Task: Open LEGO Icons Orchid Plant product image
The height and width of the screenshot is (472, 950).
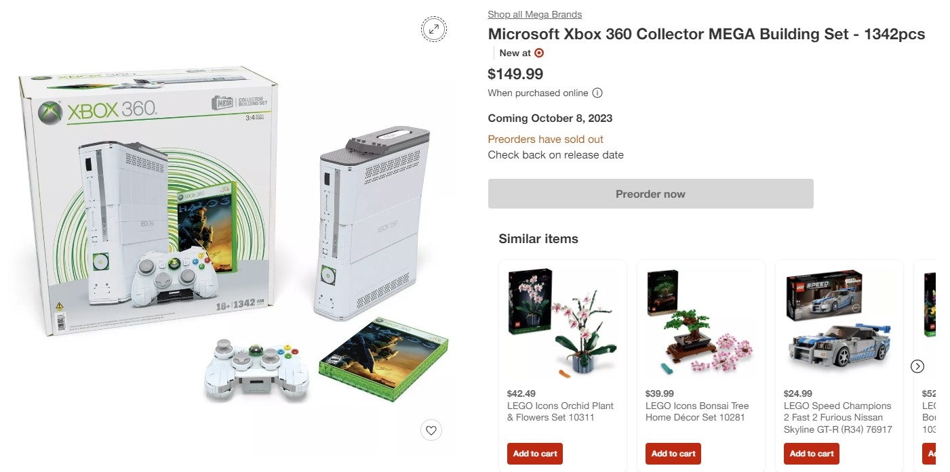Action: [562, 322]
